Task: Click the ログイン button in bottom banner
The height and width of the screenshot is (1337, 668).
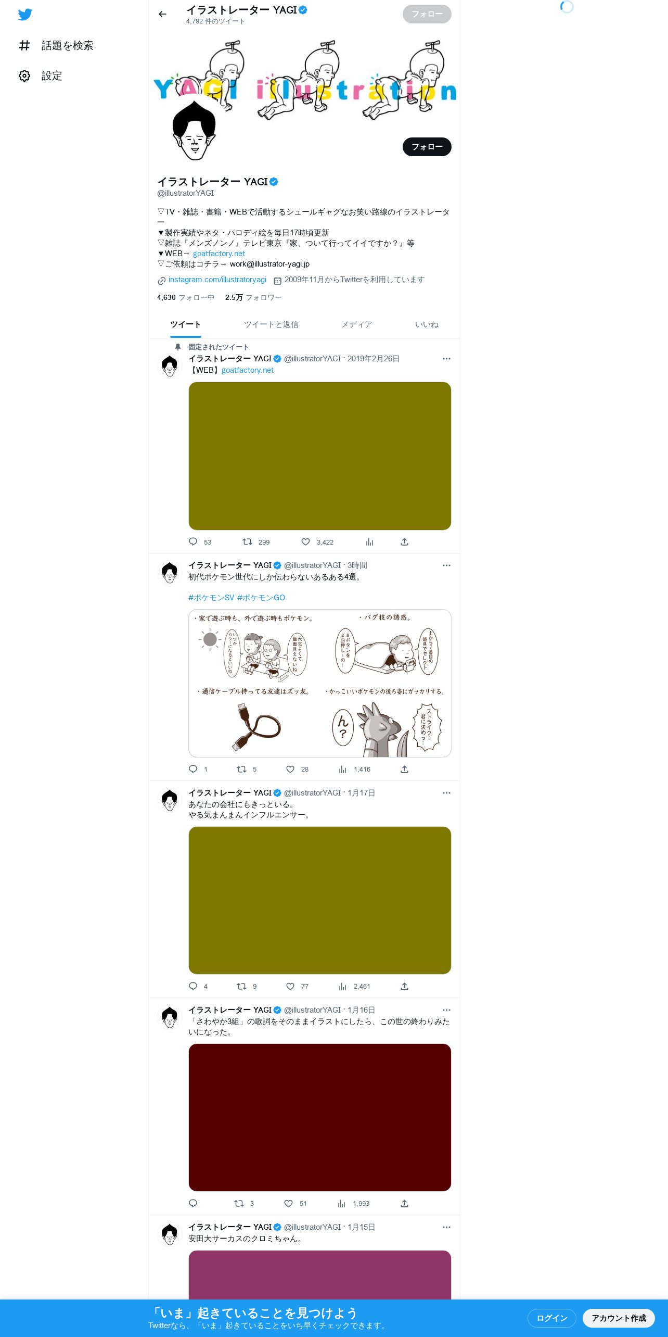Action: (551, 1318)
